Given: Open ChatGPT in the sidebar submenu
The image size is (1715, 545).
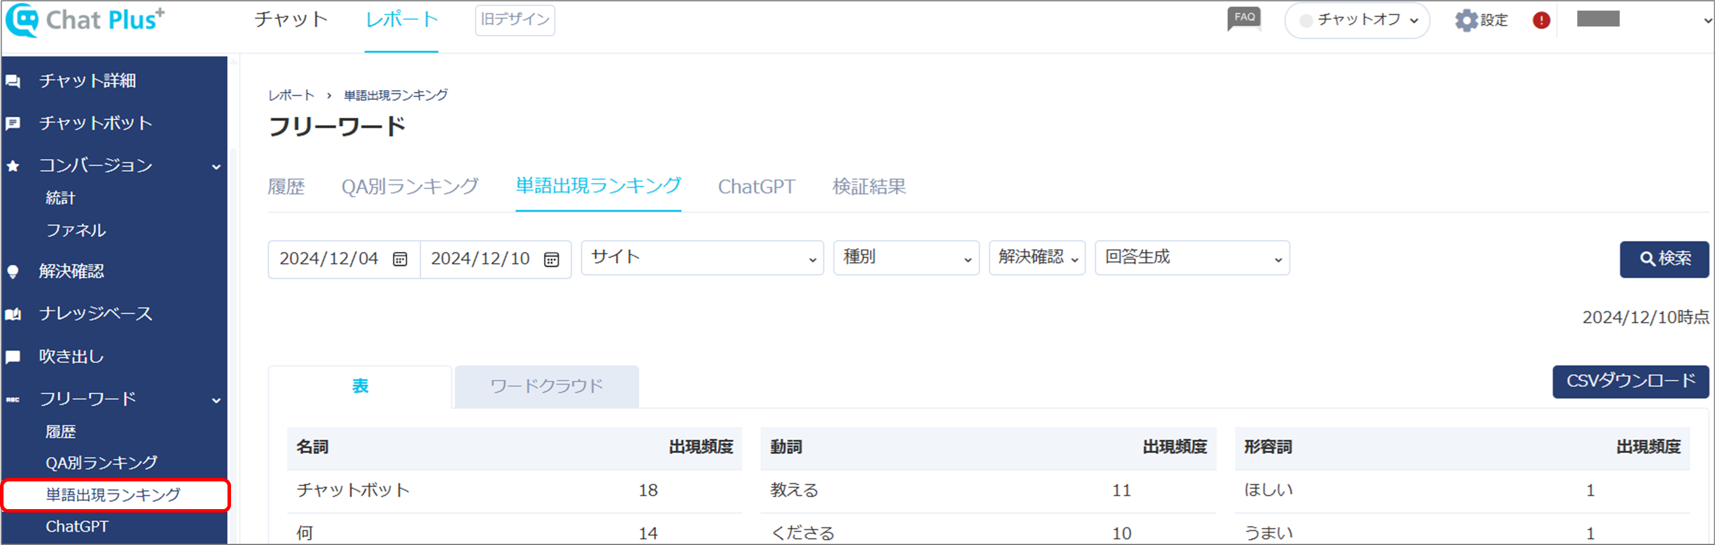Looking at the screenshot, I should [x=77, y=526].
